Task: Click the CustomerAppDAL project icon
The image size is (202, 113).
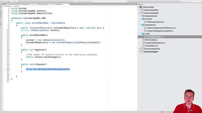Action: [142, 13]
